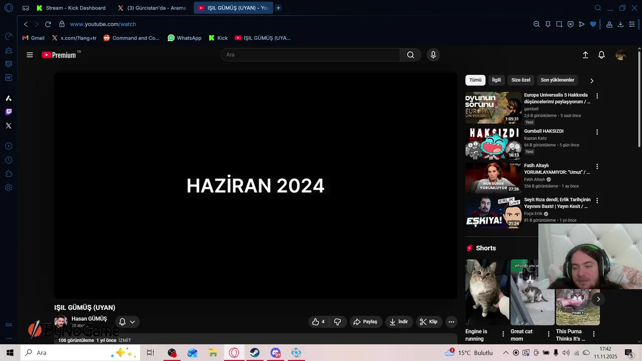Open options for the This Puma Thinks short
The image size is (642, 361).
tap(594, 334)
